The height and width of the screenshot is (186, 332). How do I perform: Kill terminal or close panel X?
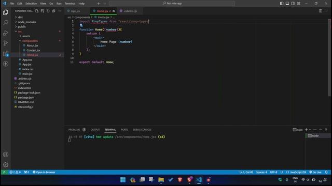pyautogui.click(x=326, y=130)
